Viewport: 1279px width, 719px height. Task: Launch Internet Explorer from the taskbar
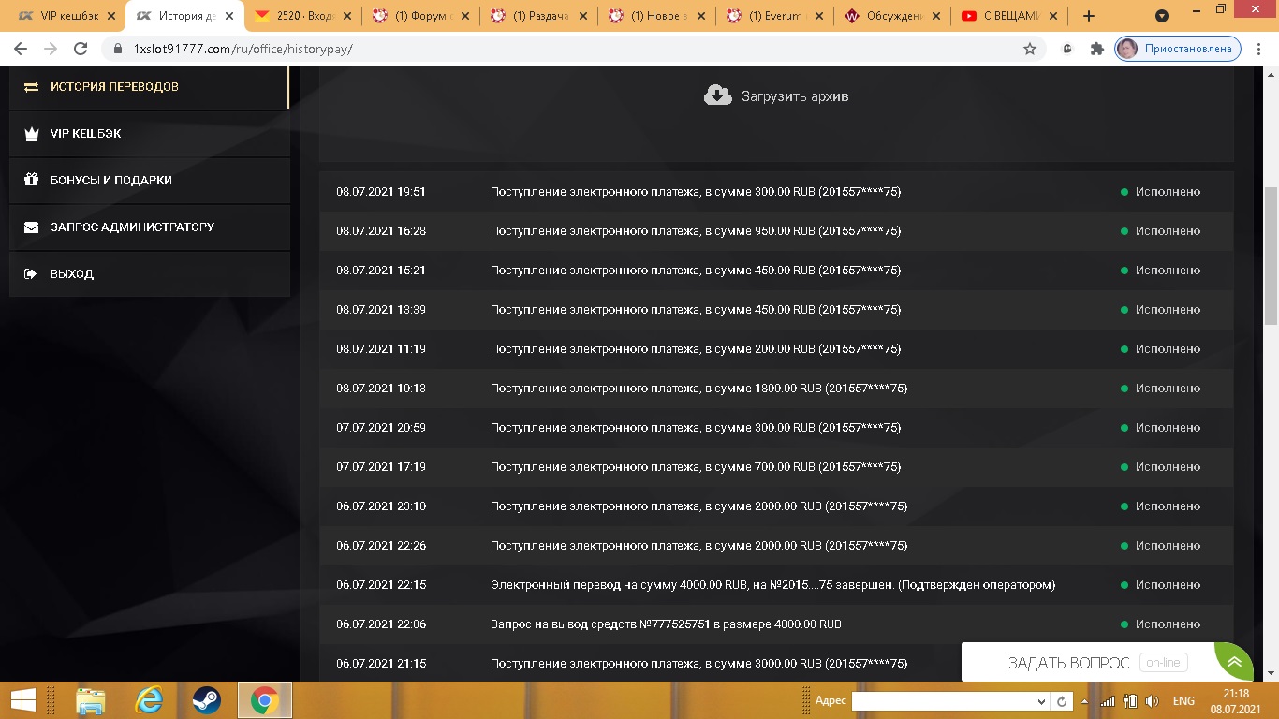click(149, 700)
